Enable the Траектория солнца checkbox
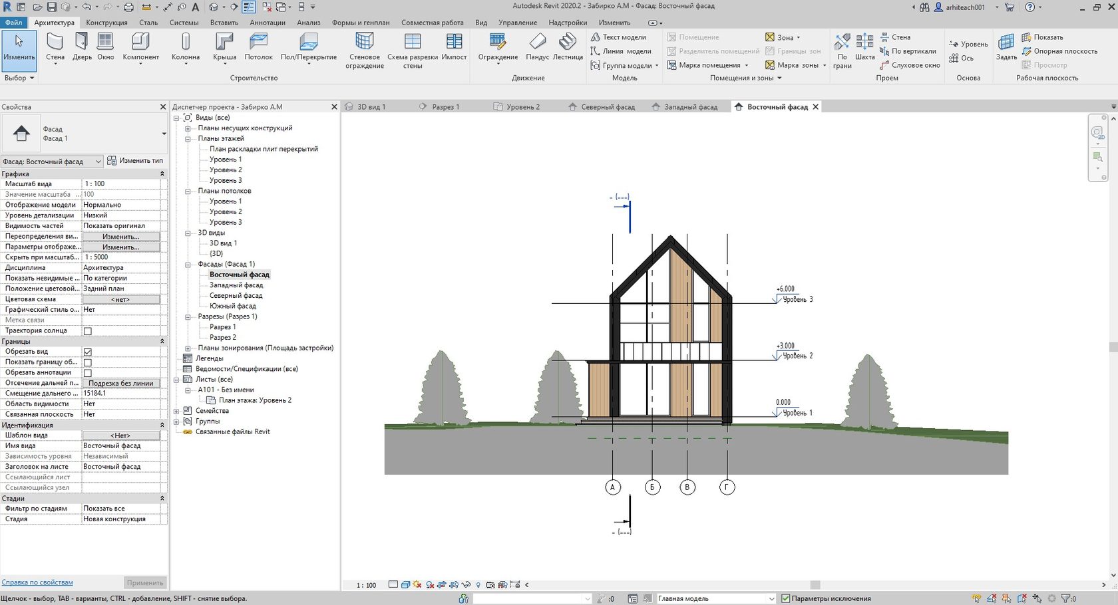Viewport: 1118px width, 605px height. click(x=87, y=331)
